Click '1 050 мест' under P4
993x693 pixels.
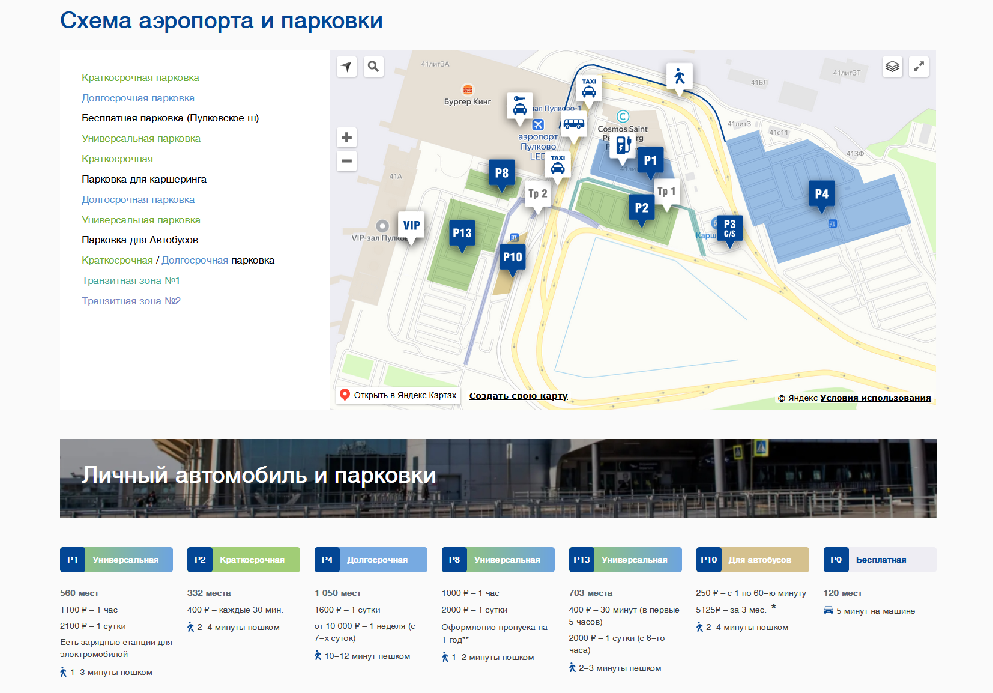[338, 593]
